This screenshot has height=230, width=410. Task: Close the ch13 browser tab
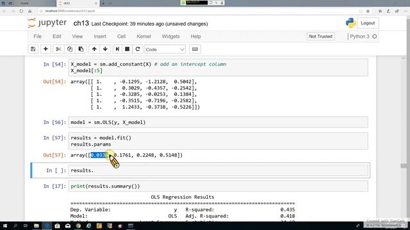pos(95,3)
